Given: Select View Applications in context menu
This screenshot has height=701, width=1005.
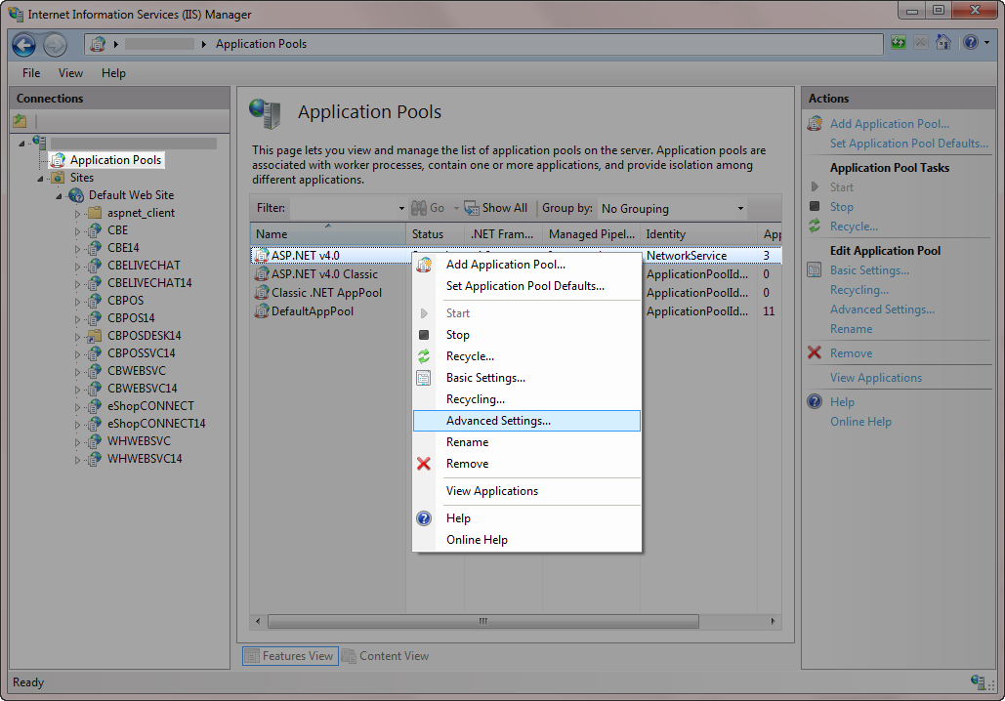Looking at the screenshot, I should point(491,491).
